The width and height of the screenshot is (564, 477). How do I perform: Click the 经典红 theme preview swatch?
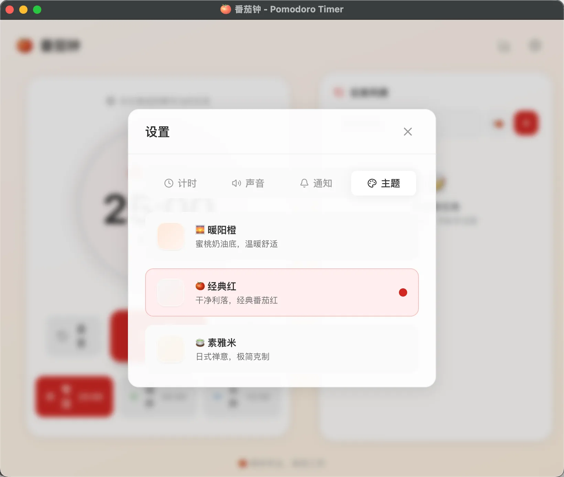171,292
